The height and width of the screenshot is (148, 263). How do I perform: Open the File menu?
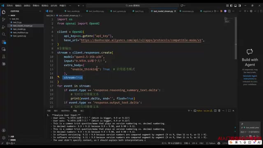[9, 5]
